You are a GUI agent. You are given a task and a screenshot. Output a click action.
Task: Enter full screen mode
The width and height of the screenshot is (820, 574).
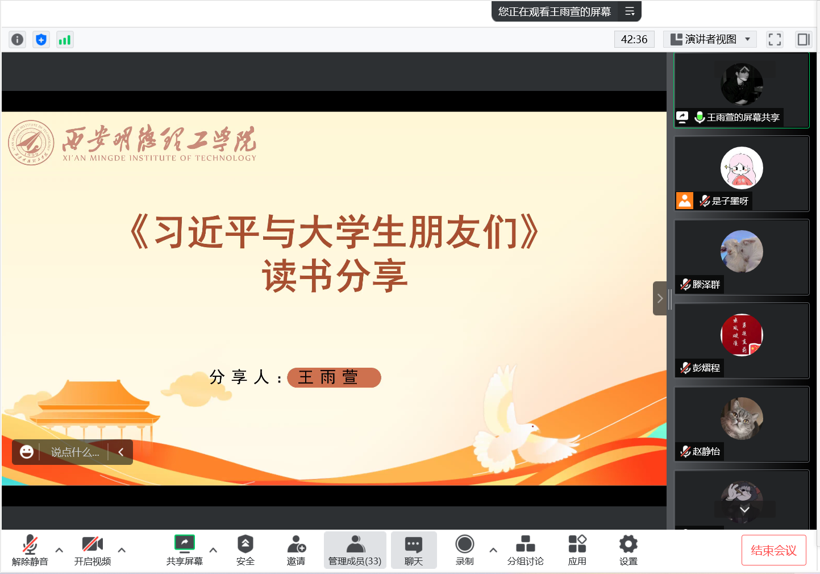pyautogui.click(x=775, y=39)
